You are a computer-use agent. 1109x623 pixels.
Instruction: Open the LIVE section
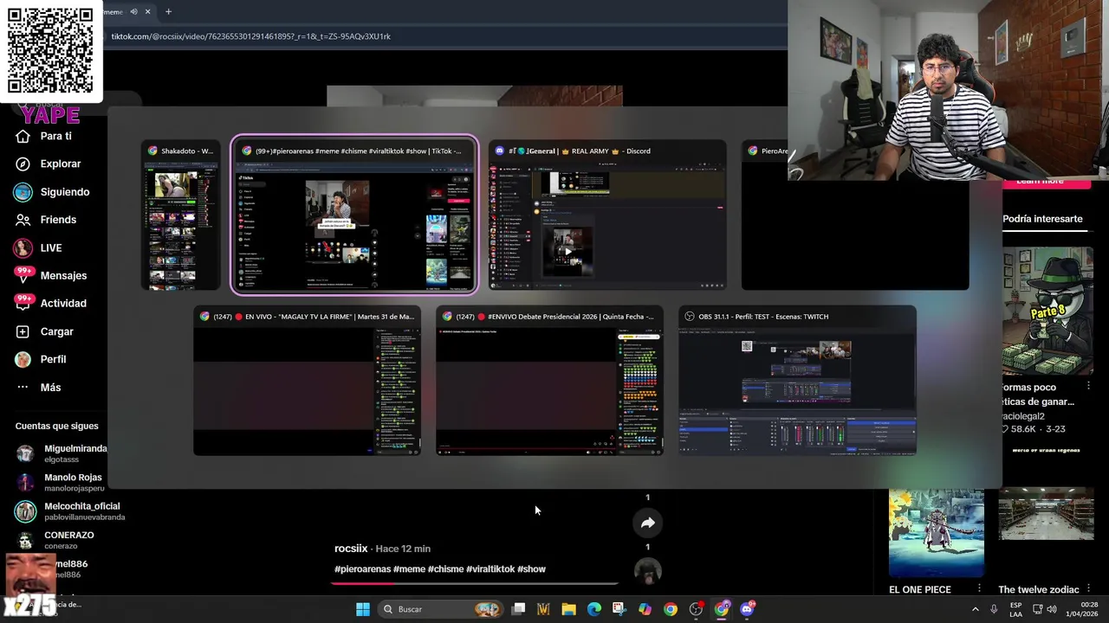[38, 247]
